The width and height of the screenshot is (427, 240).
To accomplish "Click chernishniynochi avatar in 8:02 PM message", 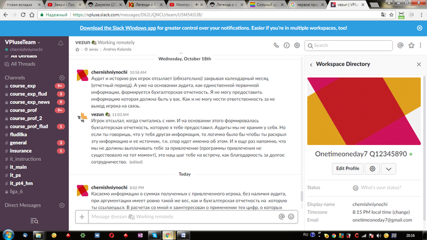I will [x=82, y=191].
